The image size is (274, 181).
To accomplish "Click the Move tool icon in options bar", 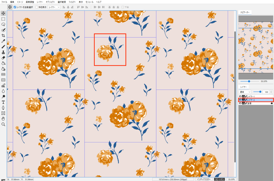I will [x=10, y=7].
